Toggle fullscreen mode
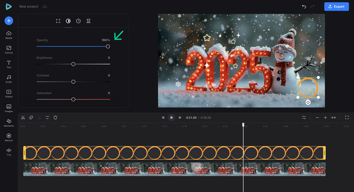 point(347,117)
